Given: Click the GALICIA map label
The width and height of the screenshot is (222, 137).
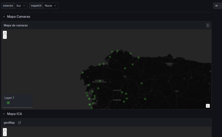Looking at the screenshot, I should (117, 90).
